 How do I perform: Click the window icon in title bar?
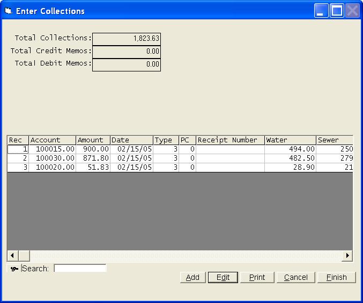coord(8,11)
